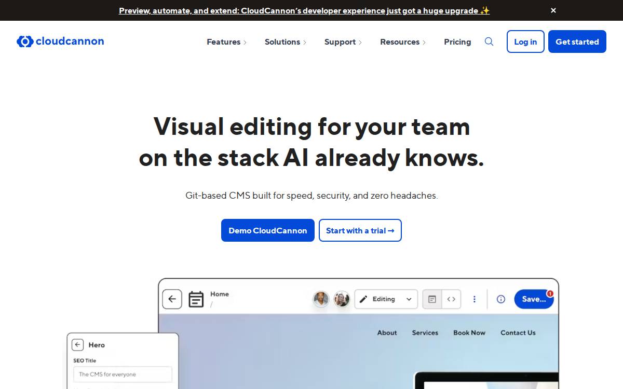Click the Demo CloudCannon button
The width and height of the screenshot is (623, 389).
coord(268,230)
